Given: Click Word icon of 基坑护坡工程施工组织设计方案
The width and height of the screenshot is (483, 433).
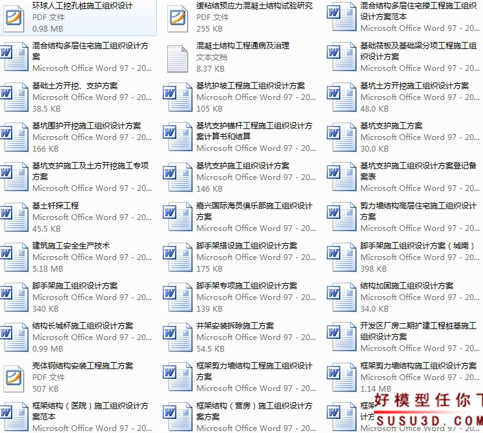Looking at the screenshot, I should tap(178, 97).
